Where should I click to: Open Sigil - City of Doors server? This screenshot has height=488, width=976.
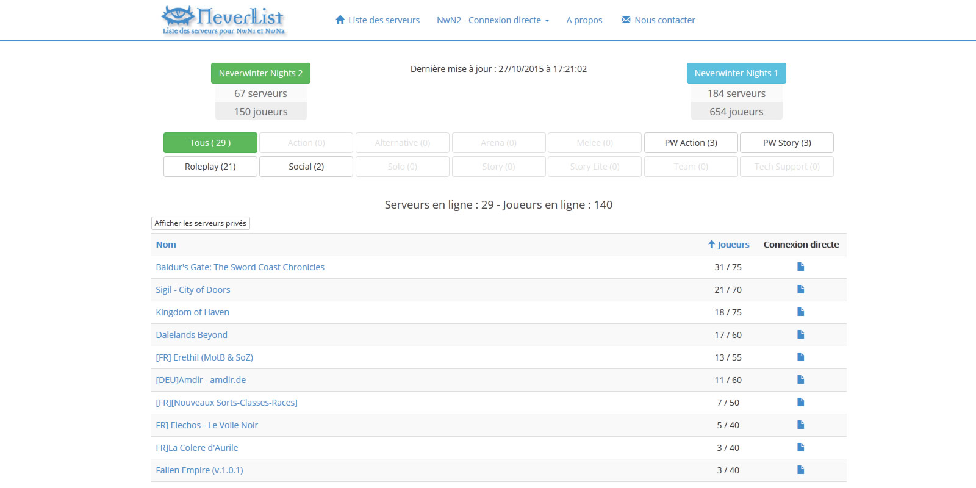193,290
